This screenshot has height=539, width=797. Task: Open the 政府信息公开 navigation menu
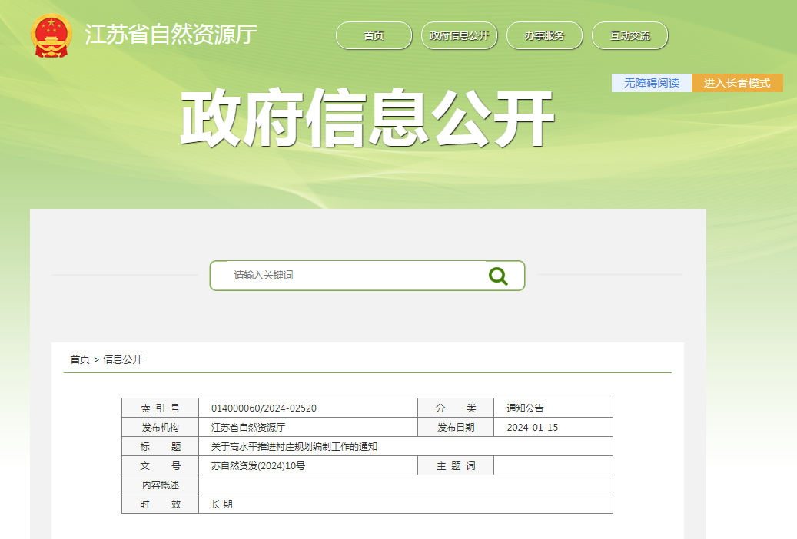[459, 35]
